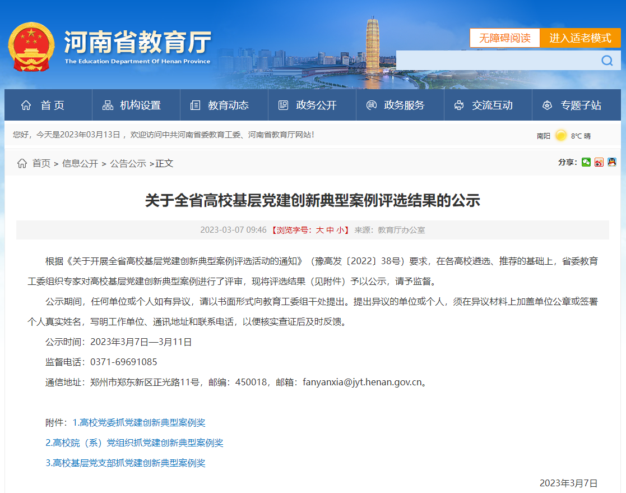626x493 pixels.
Task: Switch to 进入适老模式 elderly mode
Action: (x=580, y=38)
